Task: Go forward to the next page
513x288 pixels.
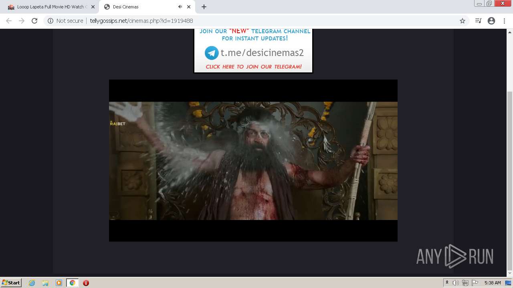Action: point(22,21)
